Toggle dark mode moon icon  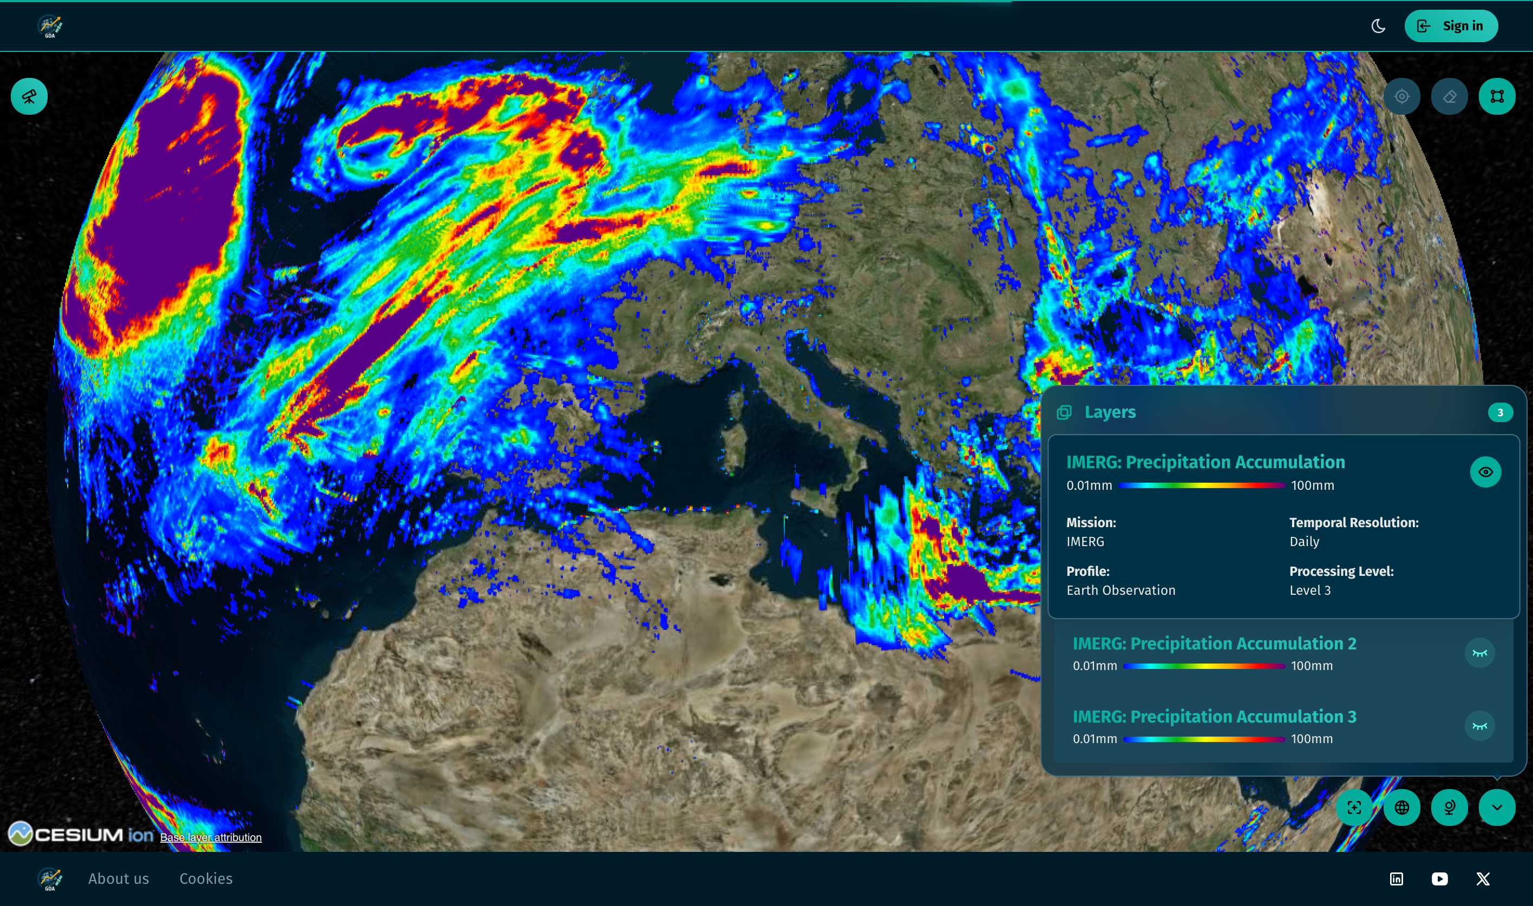(x=1378, y=25)
